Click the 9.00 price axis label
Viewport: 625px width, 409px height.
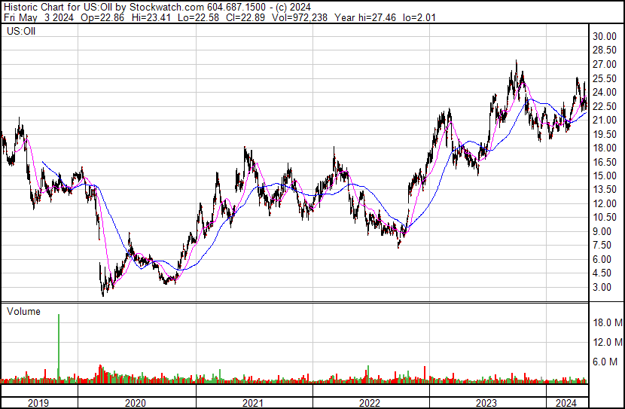(602, 231)
